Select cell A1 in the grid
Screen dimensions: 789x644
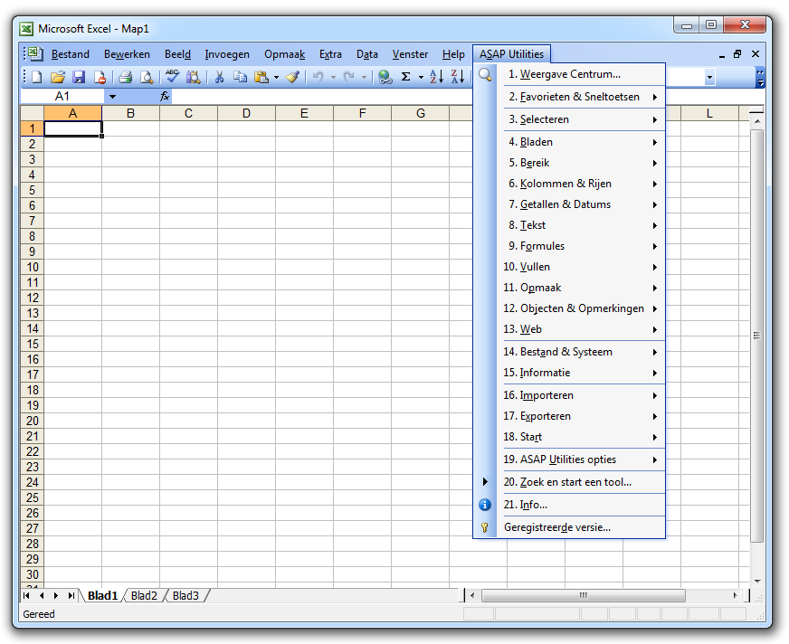[x=73, y=128]
